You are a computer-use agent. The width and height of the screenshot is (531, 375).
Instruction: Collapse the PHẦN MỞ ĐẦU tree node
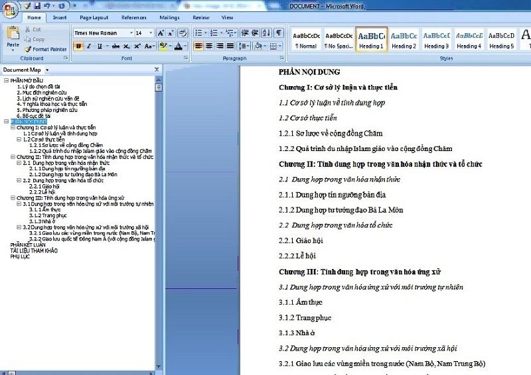pyautogui.click(x=6, y=80)
